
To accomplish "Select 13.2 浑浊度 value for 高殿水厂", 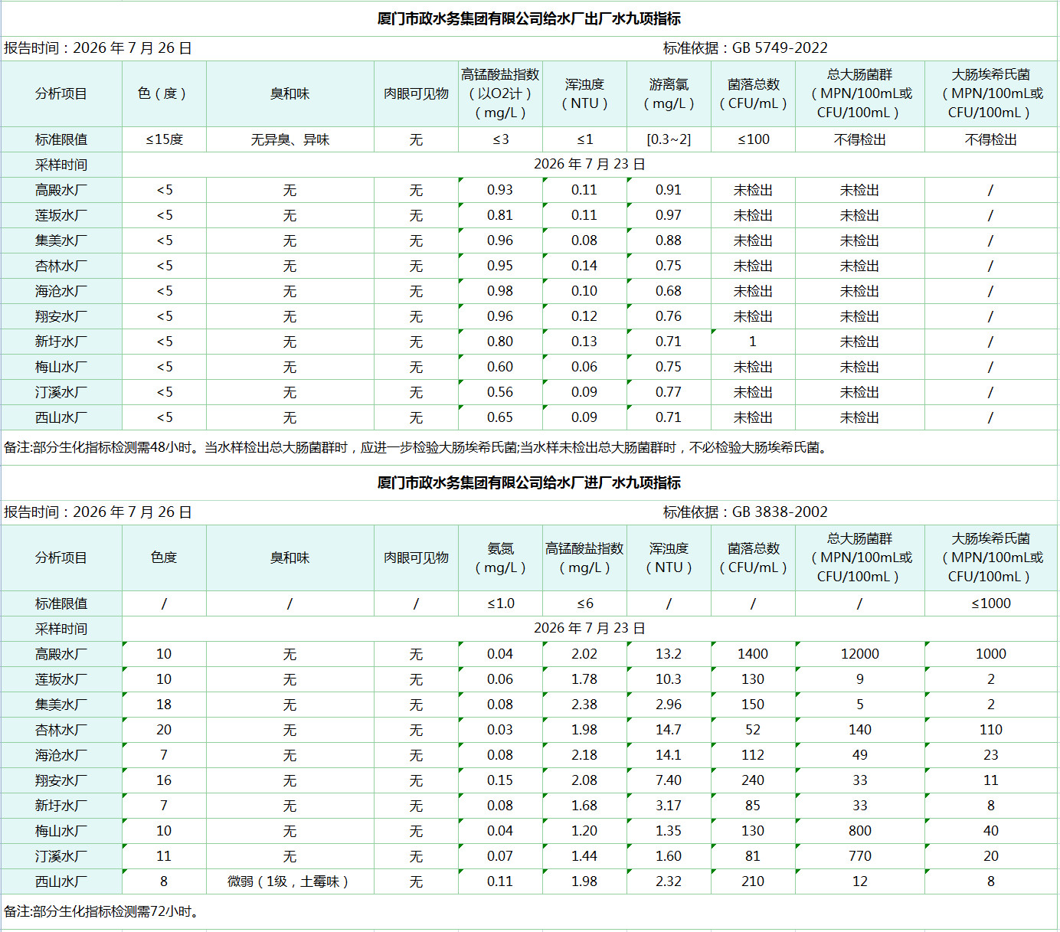I will click(x=669, y=654).
